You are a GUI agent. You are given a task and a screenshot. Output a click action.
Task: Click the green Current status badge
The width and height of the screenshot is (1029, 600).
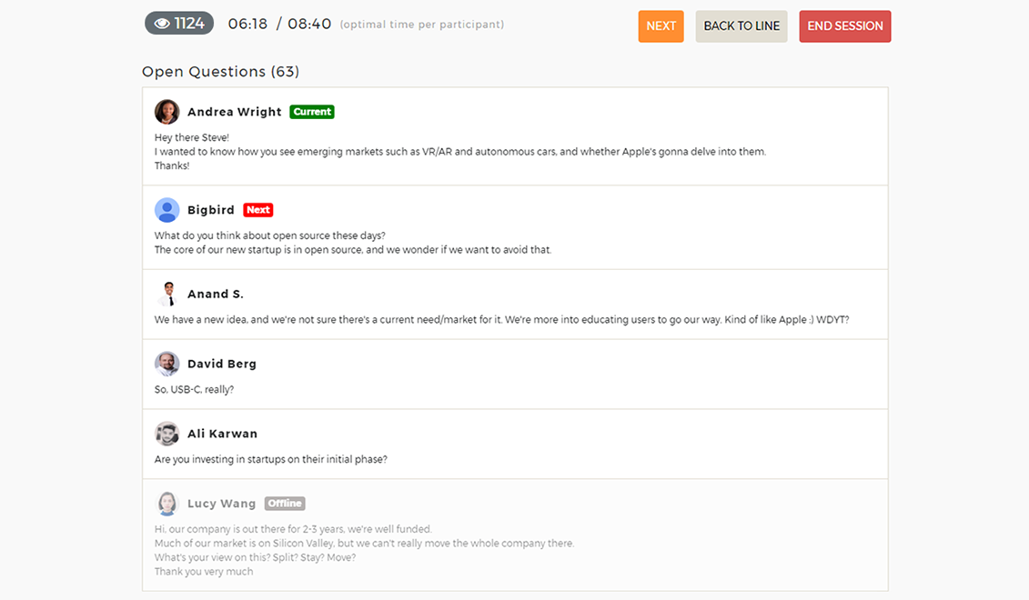(312, 111)
